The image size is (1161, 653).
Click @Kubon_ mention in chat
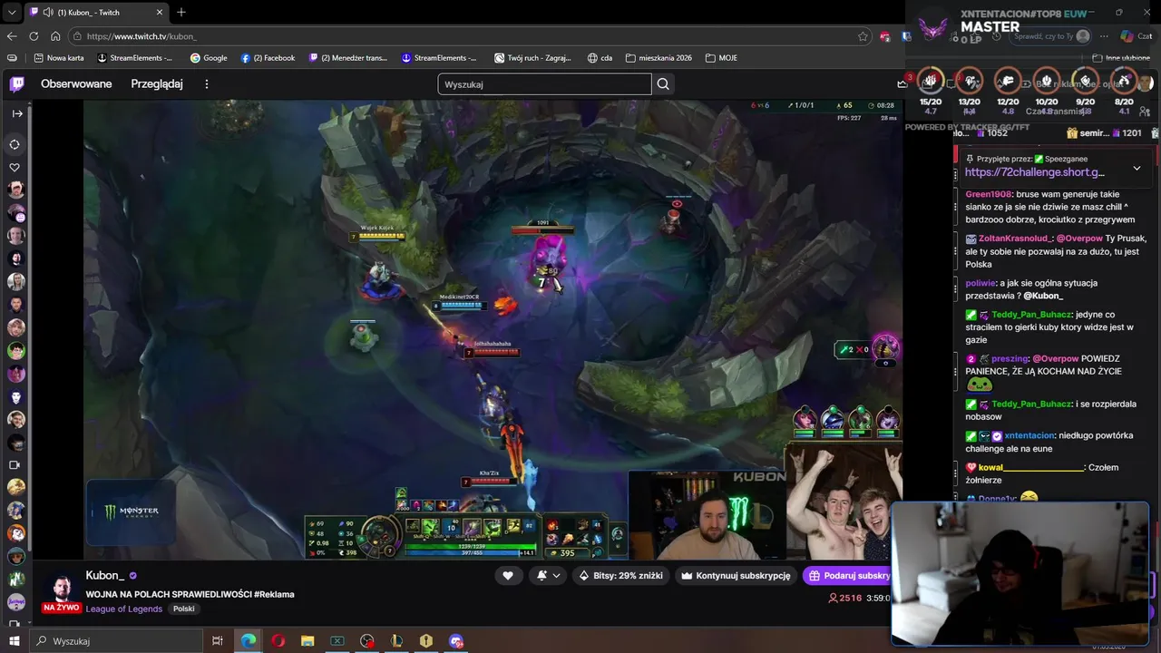click(1043, 296)
